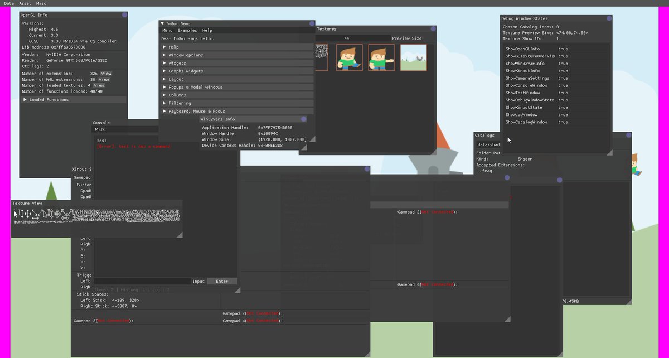Close the Textures window with its circle button
The image size is (669, 358).
click(x=433, y=29)
